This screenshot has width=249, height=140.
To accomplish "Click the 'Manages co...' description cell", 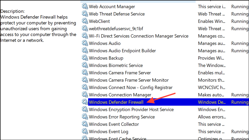I will 211,36.
